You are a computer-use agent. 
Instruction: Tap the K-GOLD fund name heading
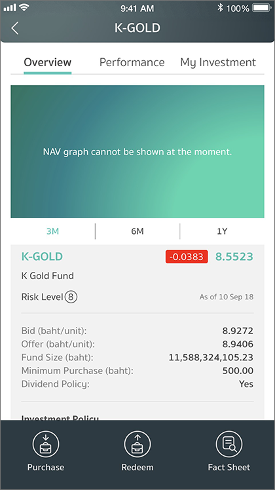click(42, 257)
